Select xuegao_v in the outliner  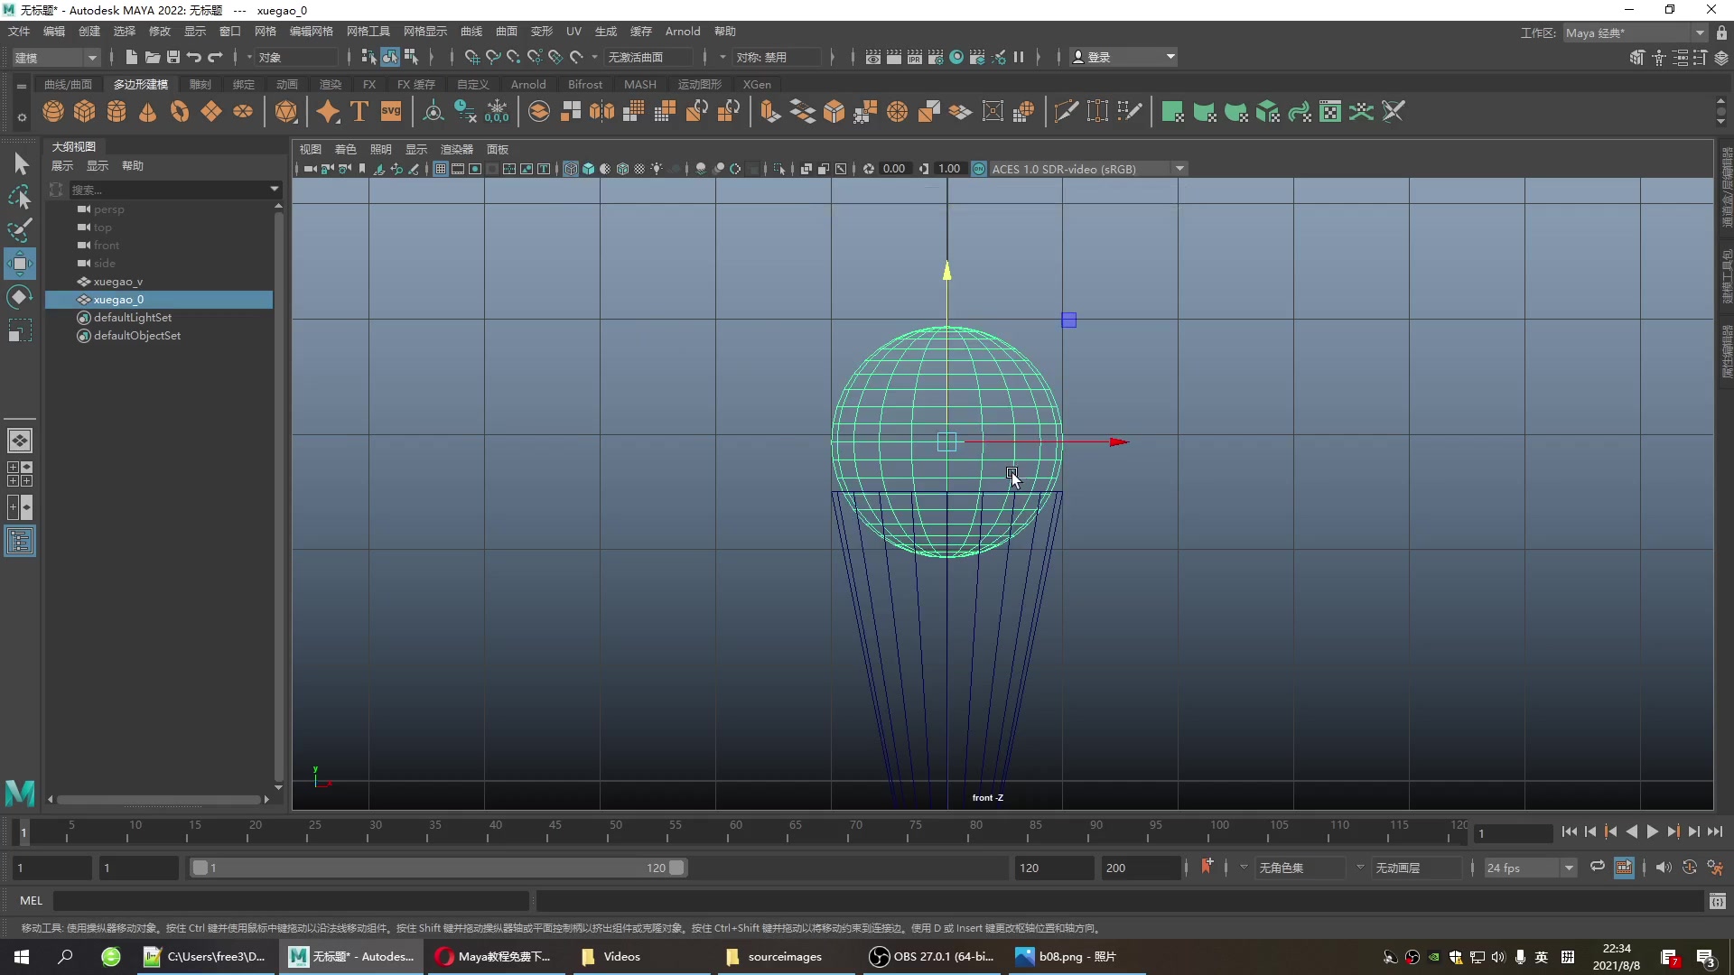tap(117, 282)
